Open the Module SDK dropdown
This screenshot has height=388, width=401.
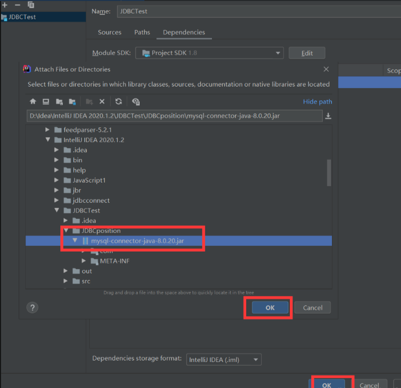(209, 53)
